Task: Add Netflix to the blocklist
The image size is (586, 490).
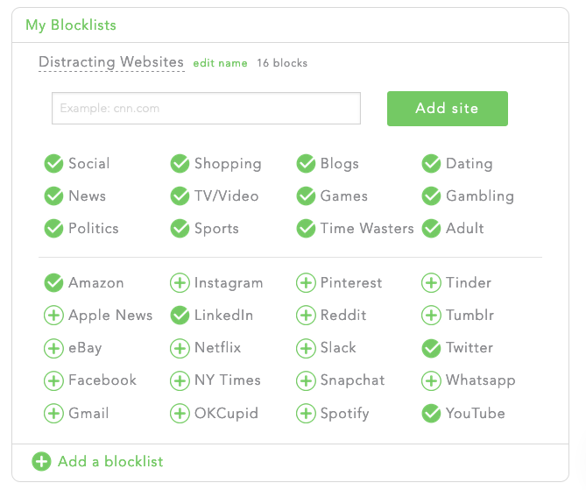Action: point(180,348)
